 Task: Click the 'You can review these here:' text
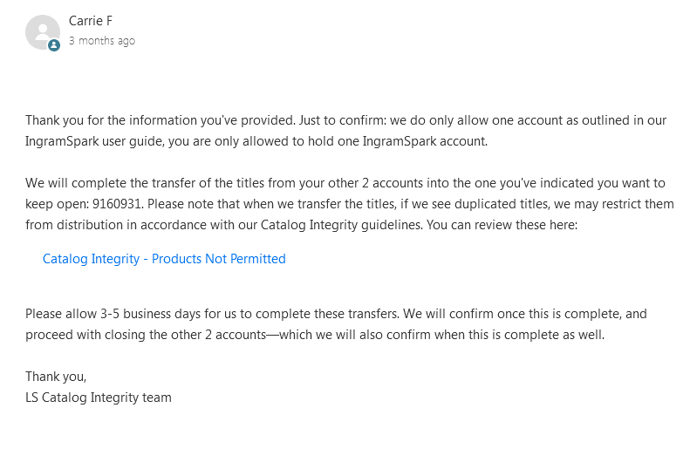(x=502, y=225)
